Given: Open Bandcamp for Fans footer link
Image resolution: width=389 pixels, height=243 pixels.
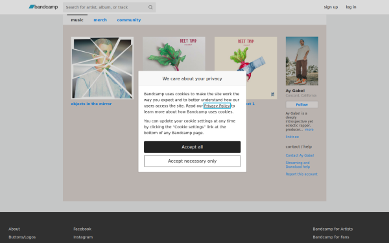Looking at the screenshot, I should coord(331,237).
